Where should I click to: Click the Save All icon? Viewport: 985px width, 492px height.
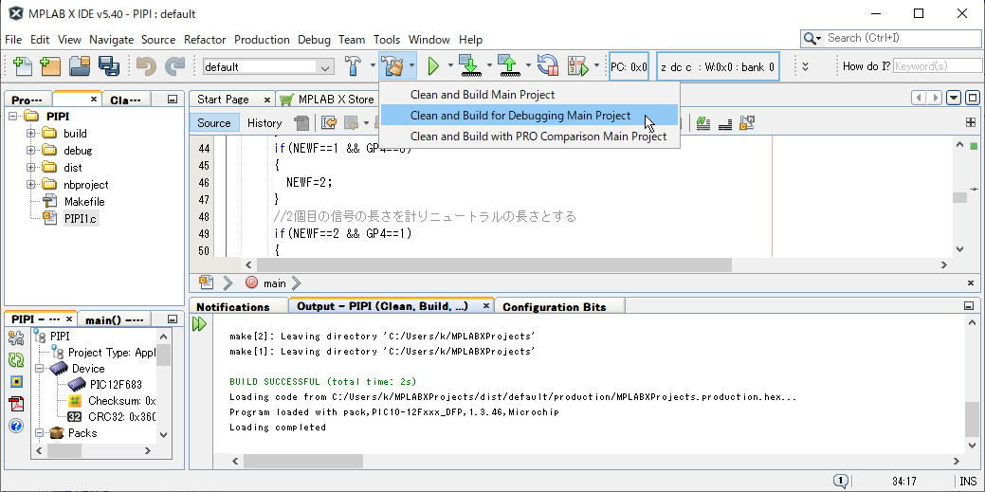109,66
